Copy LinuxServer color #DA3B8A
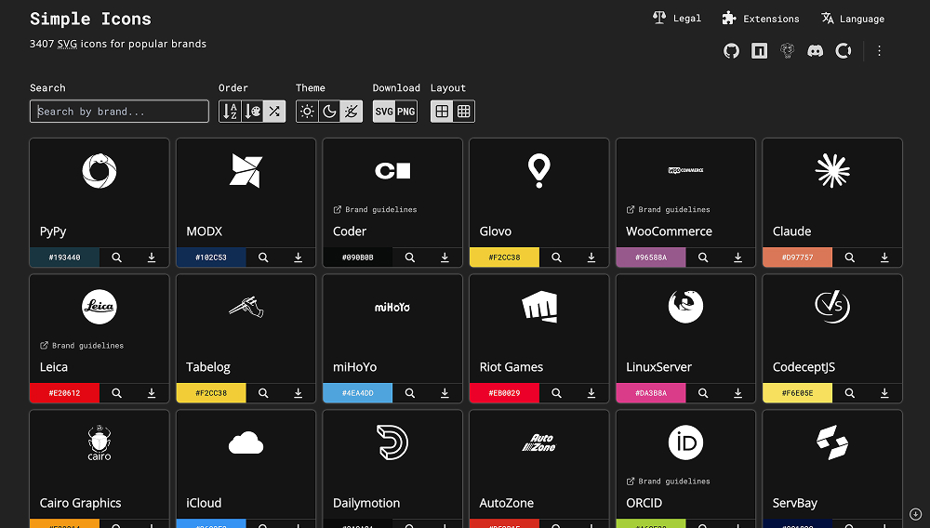The image size is (930, 528). pos(651,393)
